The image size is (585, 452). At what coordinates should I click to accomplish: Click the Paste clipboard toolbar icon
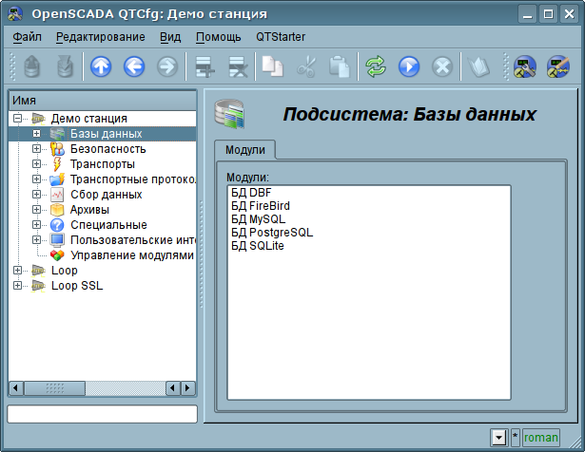339,66
